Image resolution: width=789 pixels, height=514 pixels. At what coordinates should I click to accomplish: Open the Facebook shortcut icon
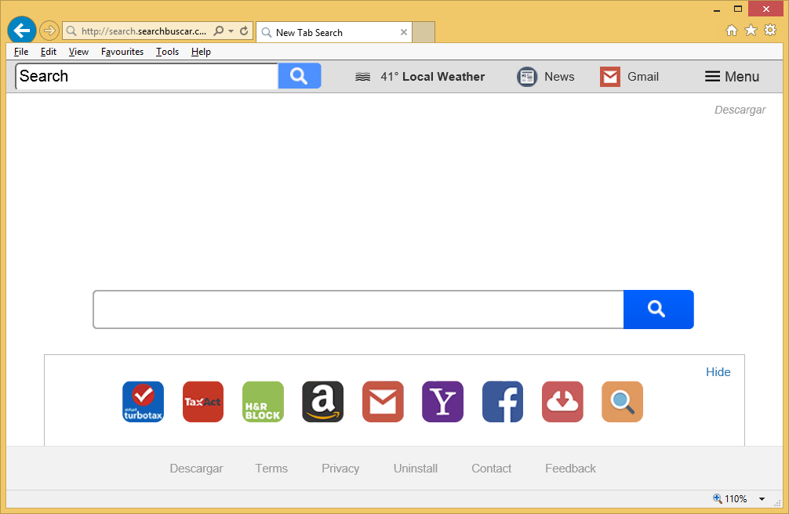coord(503,402)
